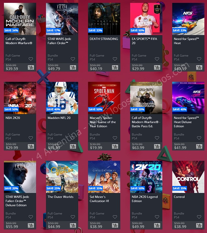The height and width of the screenshot is (233, 207).
Task: Click the Control cover art thumbnail
Action: point(188,177)
